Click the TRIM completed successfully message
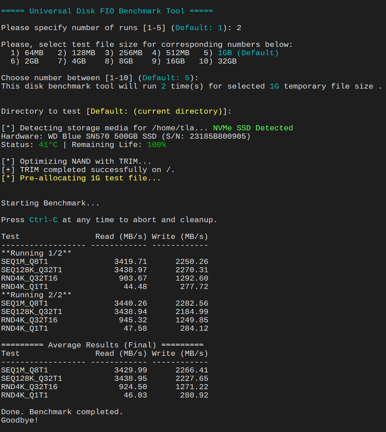Image resolution: width=386 pixels, height=432 pixels. click(88, 170)
